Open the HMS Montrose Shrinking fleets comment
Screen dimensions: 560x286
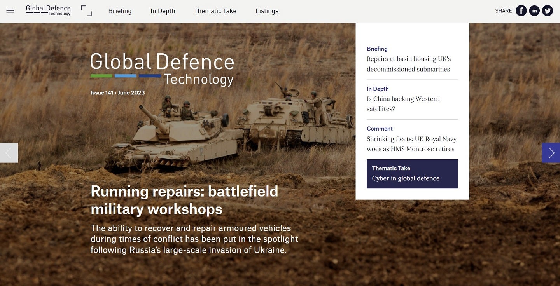point(411,144)
